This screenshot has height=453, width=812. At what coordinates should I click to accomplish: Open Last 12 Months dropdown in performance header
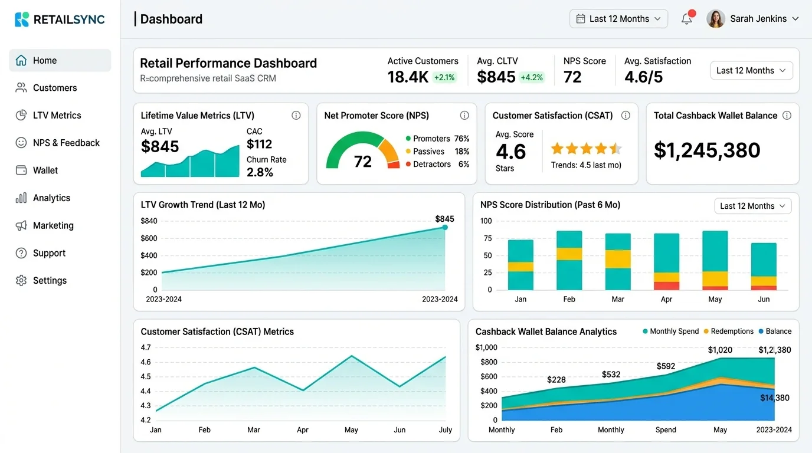[x=751, y=71]
